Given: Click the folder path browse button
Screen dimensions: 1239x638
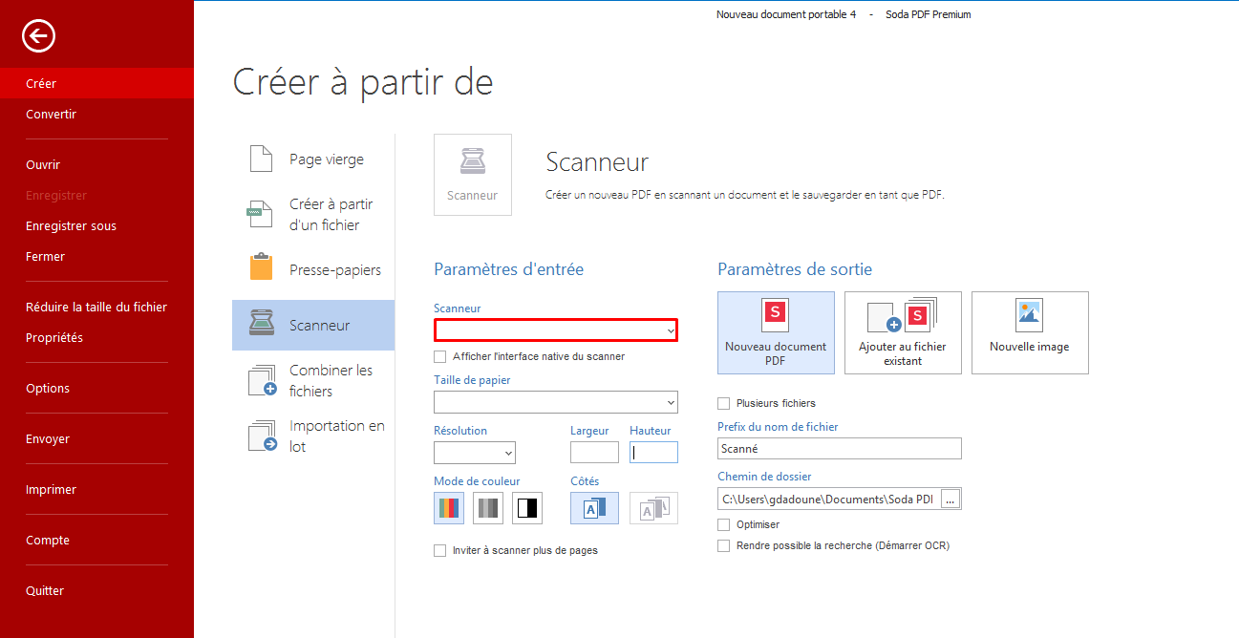Looking at the screenshot, I should [x=950, y=499].
